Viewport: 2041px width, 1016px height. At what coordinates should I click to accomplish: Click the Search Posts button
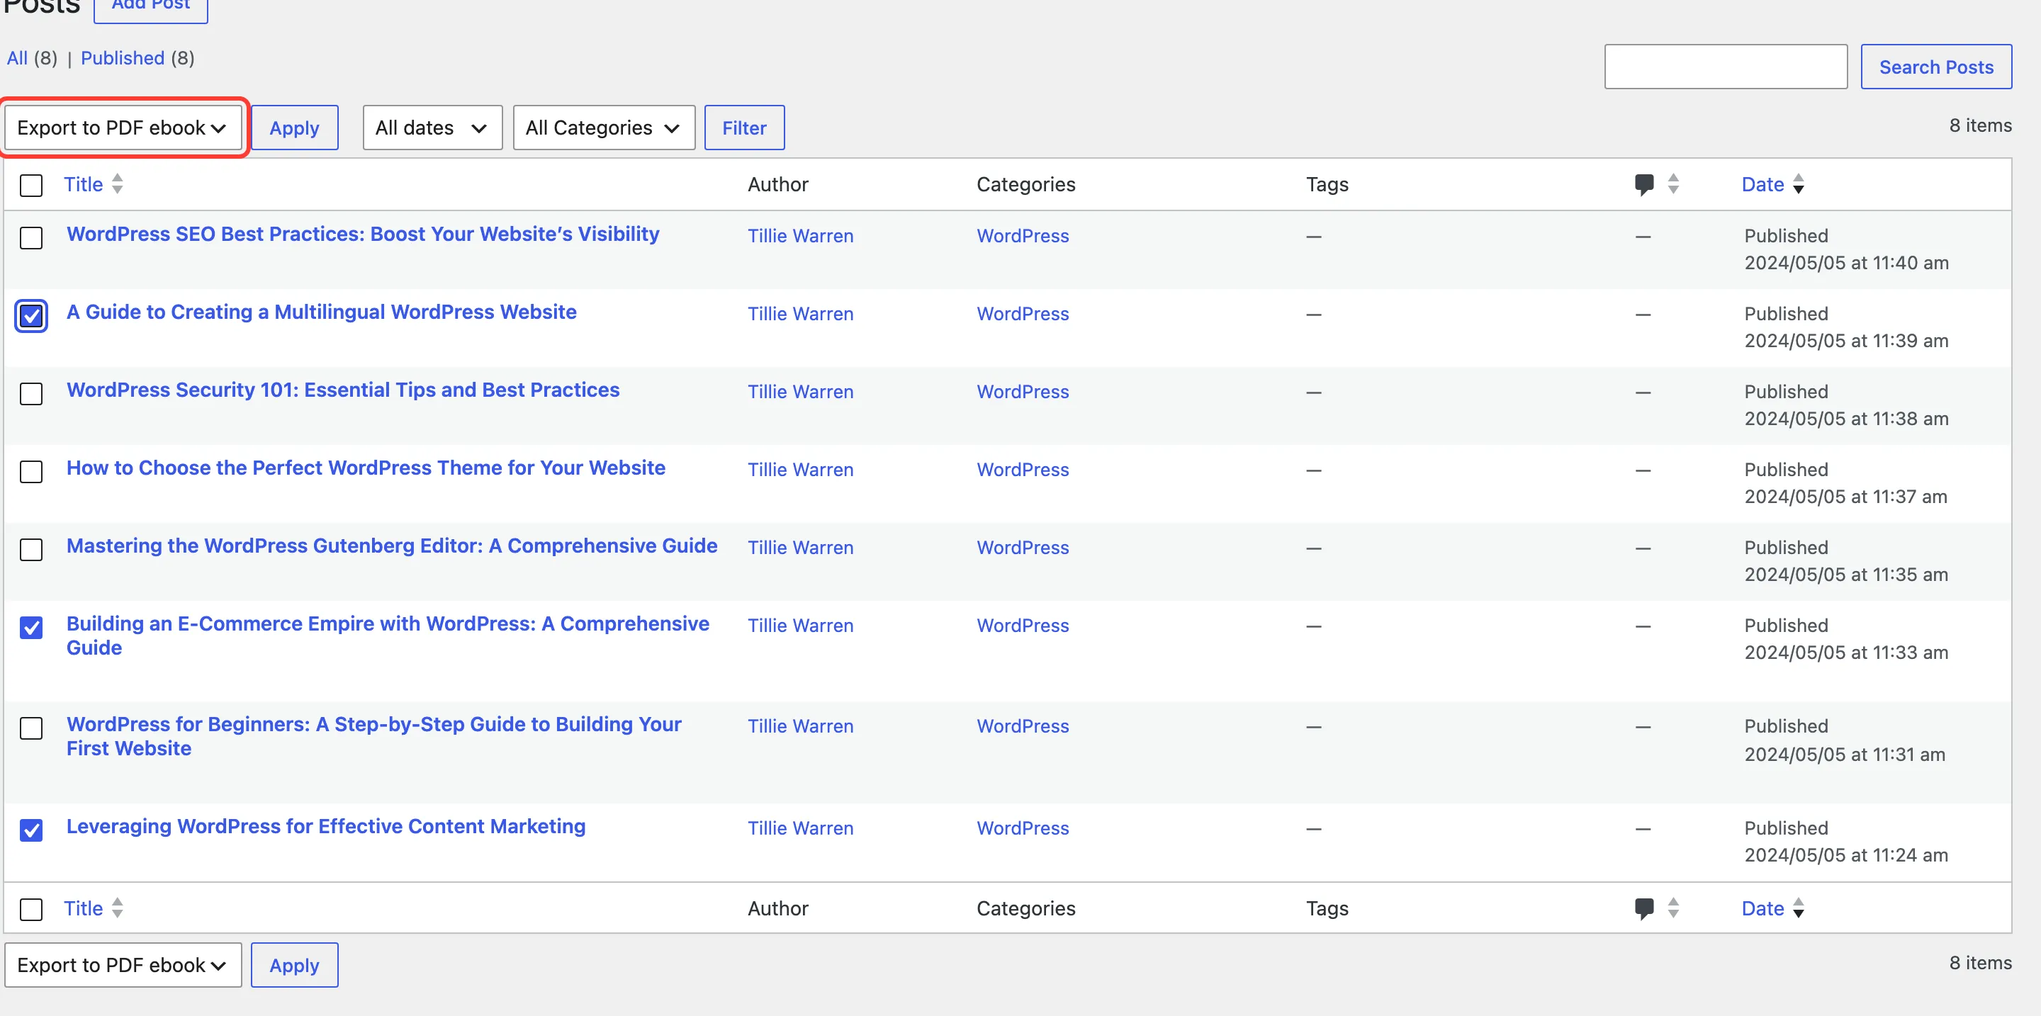click(x=1935, y=67)
